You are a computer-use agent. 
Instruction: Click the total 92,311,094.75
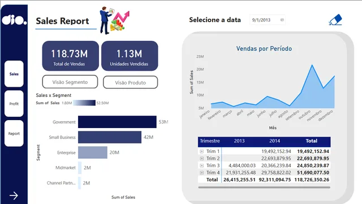tap(275, 180)
